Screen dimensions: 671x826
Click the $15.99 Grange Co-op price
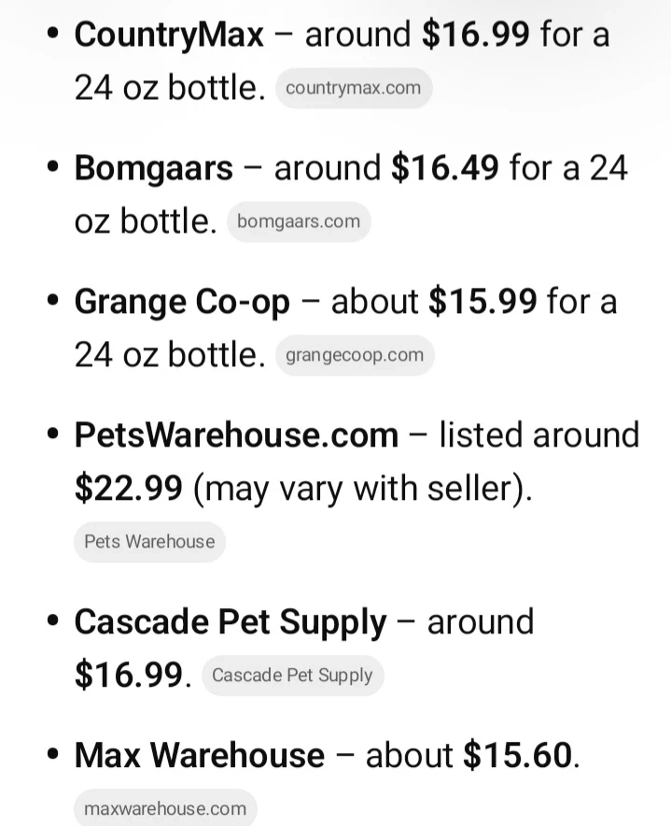click(482, 303)
